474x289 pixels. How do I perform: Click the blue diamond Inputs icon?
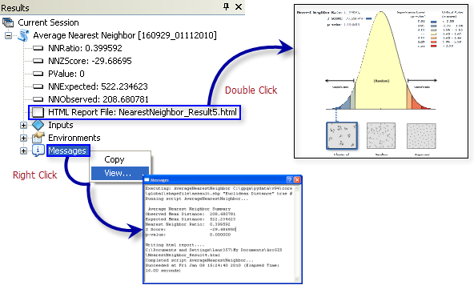pos(38,125)
